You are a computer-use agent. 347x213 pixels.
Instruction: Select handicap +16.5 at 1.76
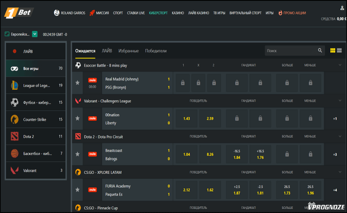point(260,154)
